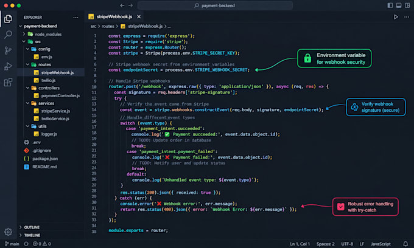Viewport: 414px width, 248px height.
Task: Click line number 35 in gutter
Action: [x=94, y=232]
